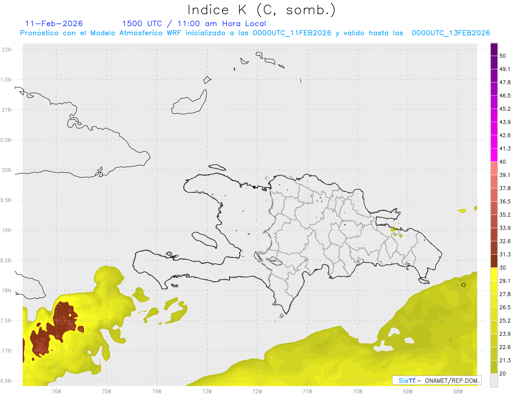Click the magenta swatch between 40 and 41.3
Image resolution: width=514 pixels, height=397 pixels.
tap(494, 155)
